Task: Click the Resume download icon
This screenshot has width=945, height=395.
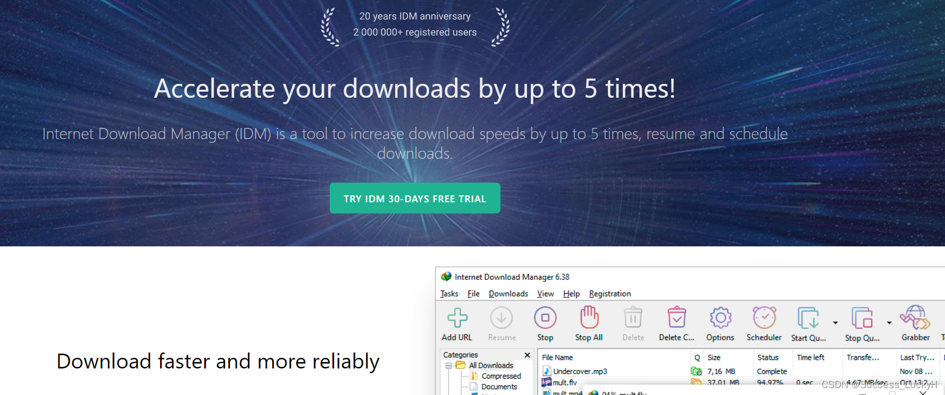Action: [501, 318]
